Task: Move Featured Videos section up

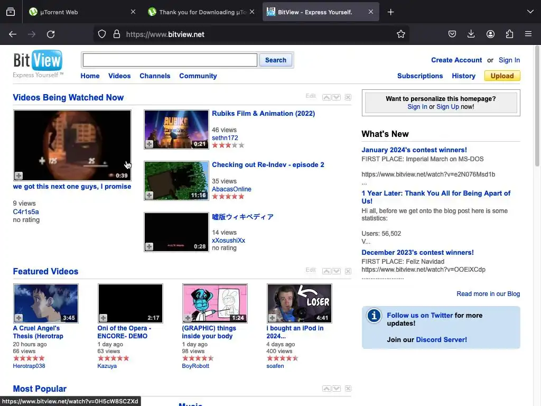Action: [x=327, y=271]
